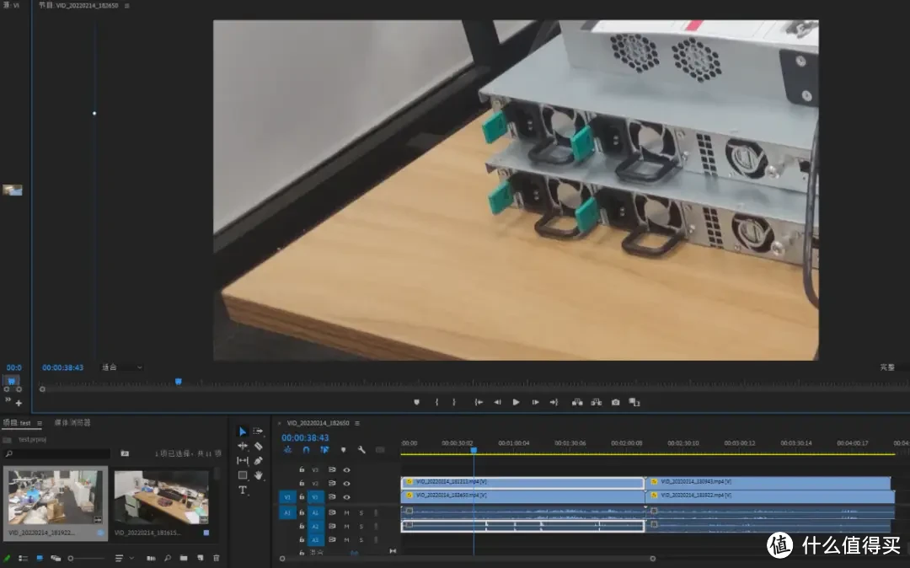Toggle the lock on track V2
This screenshot has height=568, width=910.
pos(302,484)
